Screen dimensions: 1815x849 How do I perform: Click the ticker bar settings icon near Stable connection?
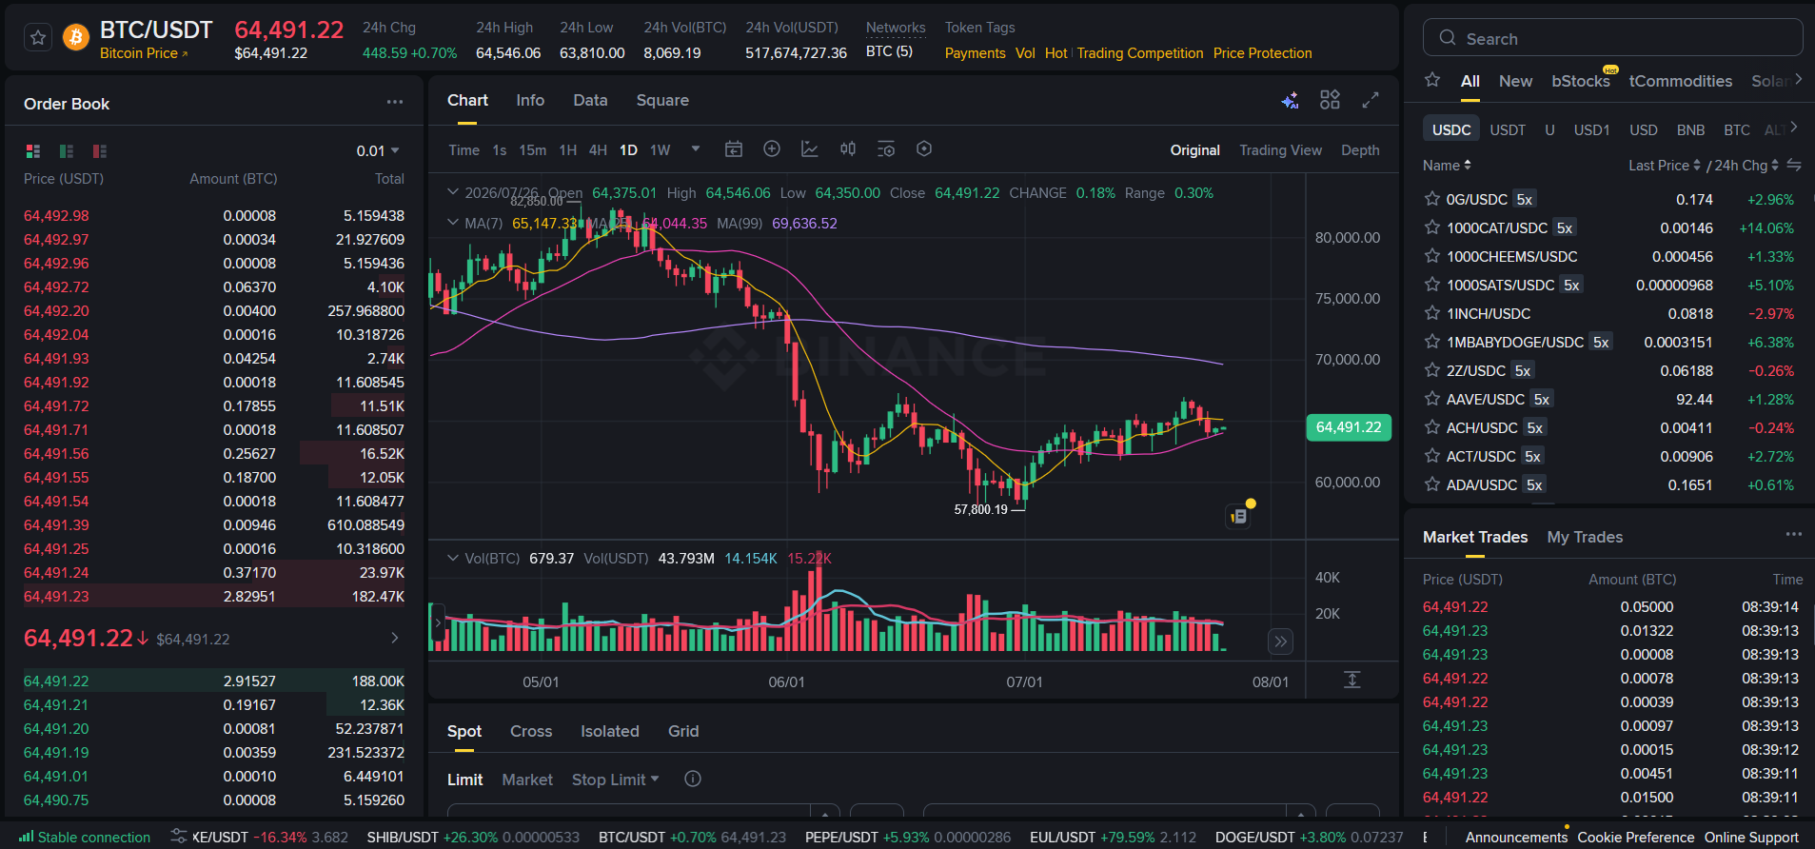178,837
